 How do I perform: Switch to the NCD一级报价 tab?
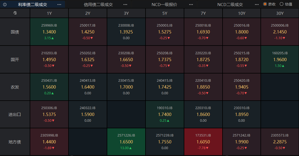click(x=164, y=4)
